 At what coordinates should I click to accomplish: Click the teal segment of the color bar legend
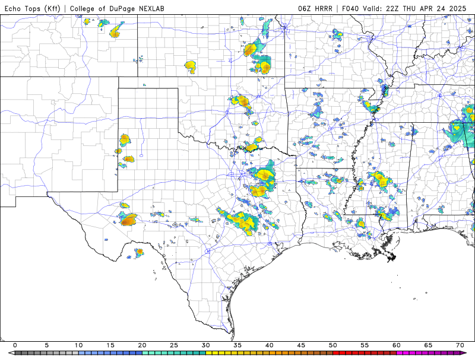click(x=174, y=353)
